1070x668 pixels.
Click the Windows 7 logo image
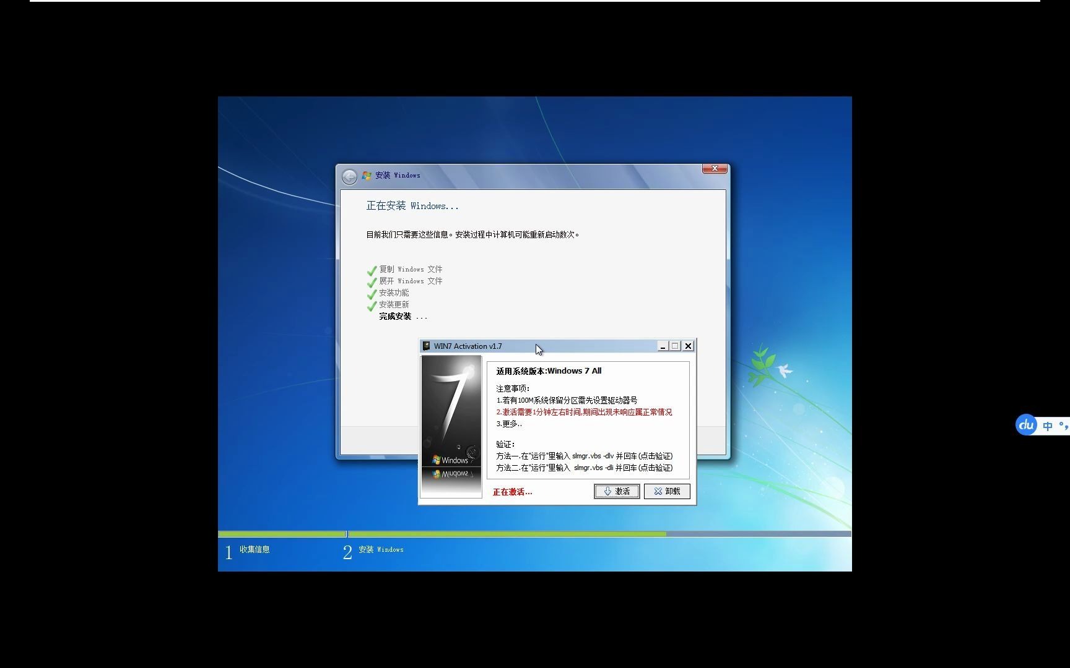pyautogui.click(x=451, y=427)
